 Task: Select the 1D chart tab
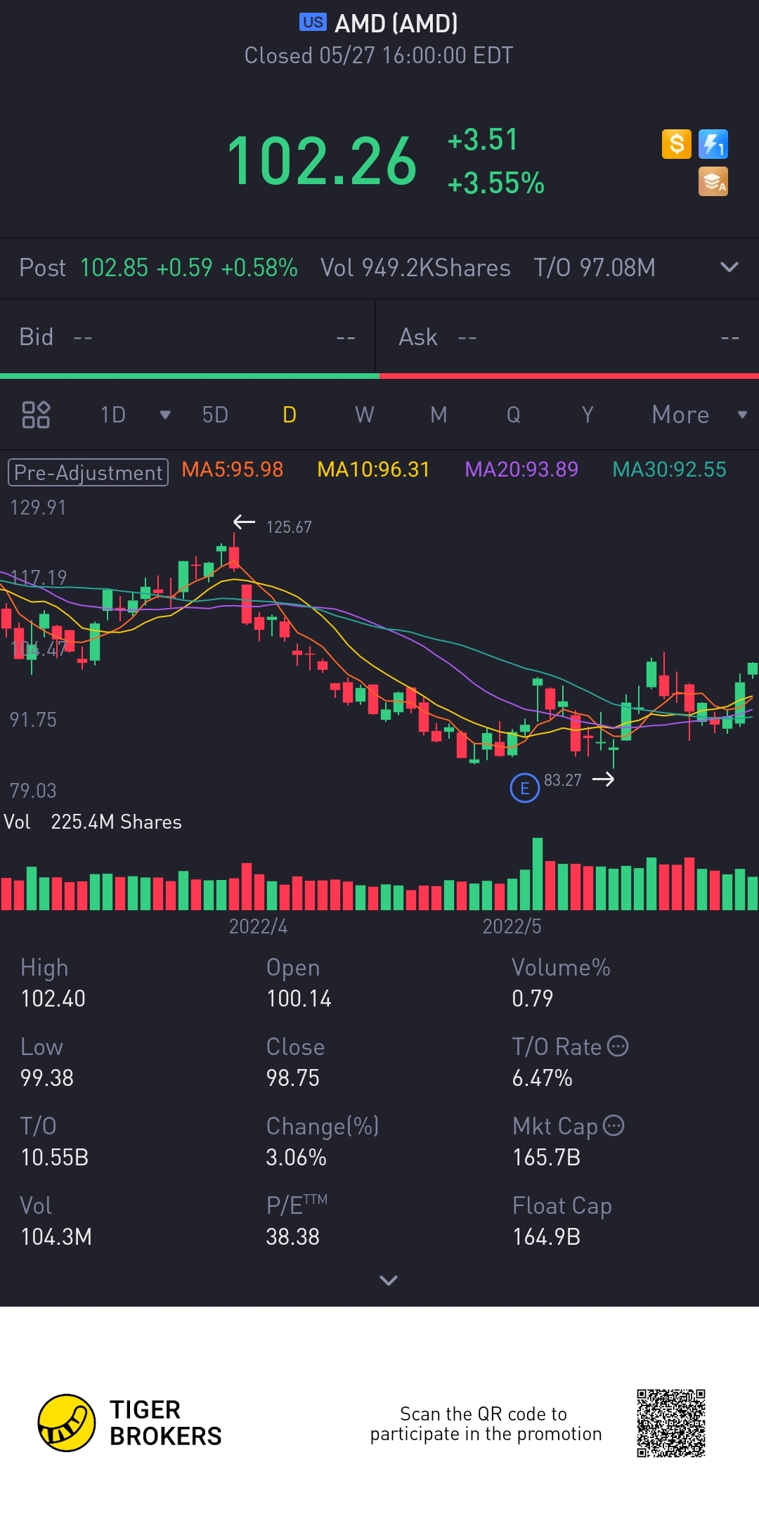[112, 415]
